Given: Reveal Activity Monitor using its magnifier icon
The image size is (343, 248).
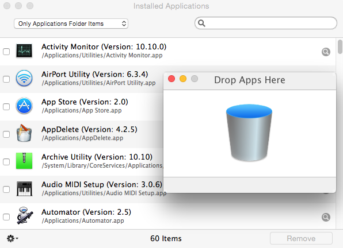Looking at the screenshot, I should pyautogui.click(x=326, y=52).
